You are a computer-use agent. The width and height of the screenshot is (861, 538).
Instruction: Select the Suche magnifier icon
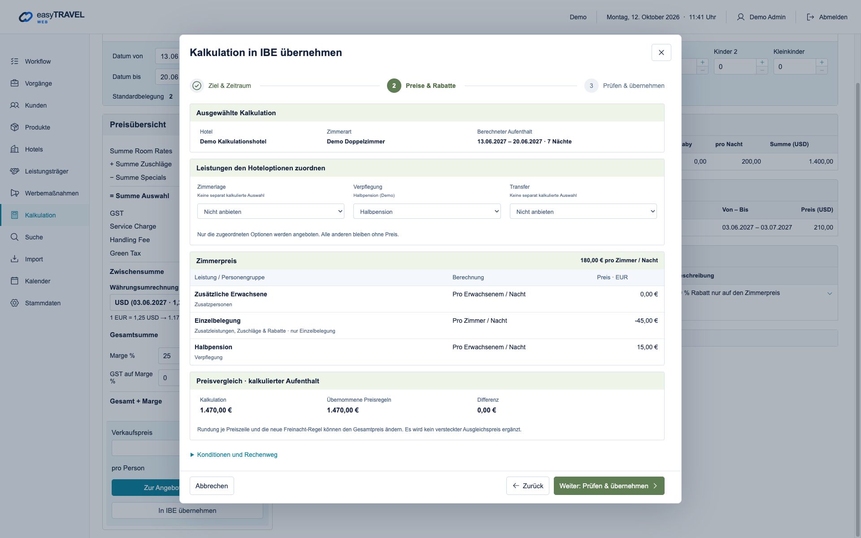click(15, 237)
